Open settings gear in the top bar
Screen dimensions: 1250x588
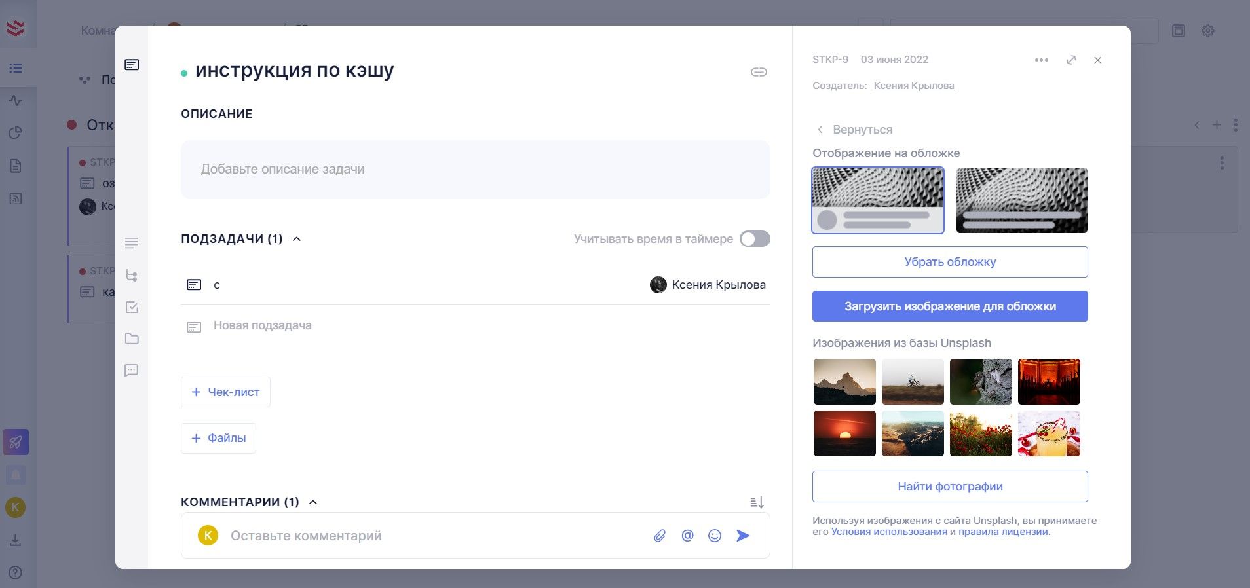point(1208,31)
